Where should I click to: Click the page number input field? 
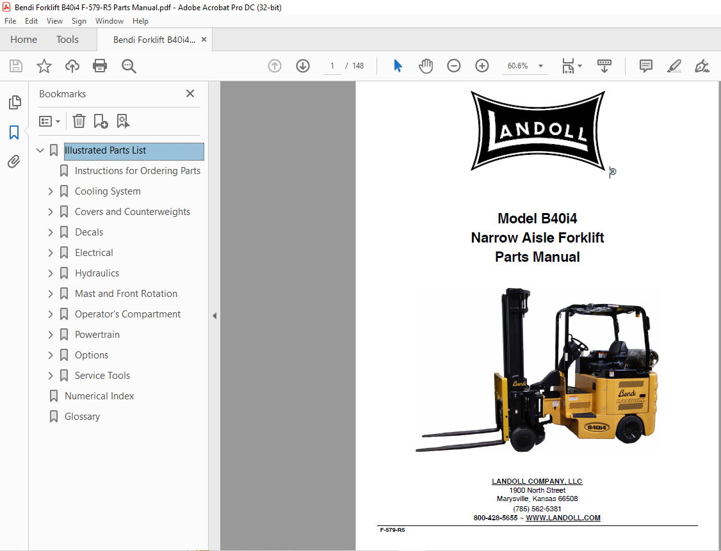332,66
